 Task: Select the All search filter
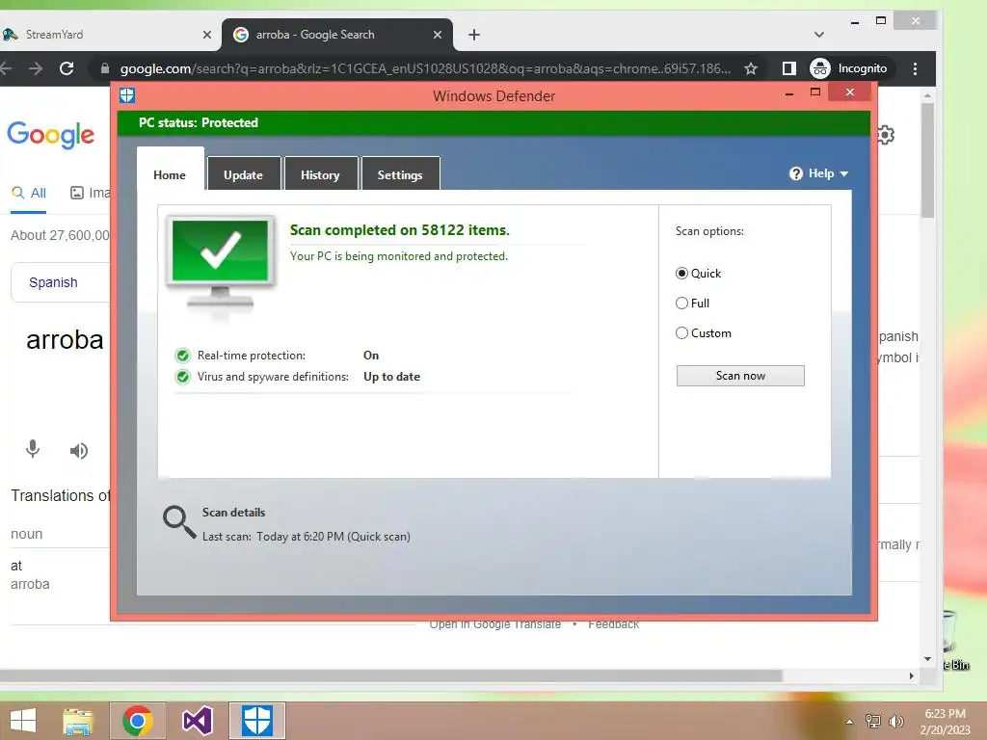coord(29,193)
